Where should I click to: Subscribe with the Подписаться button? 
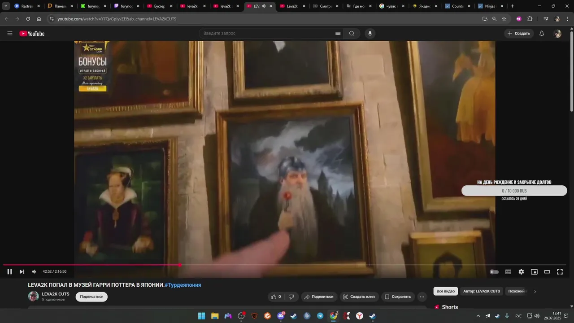pos(91,297)
